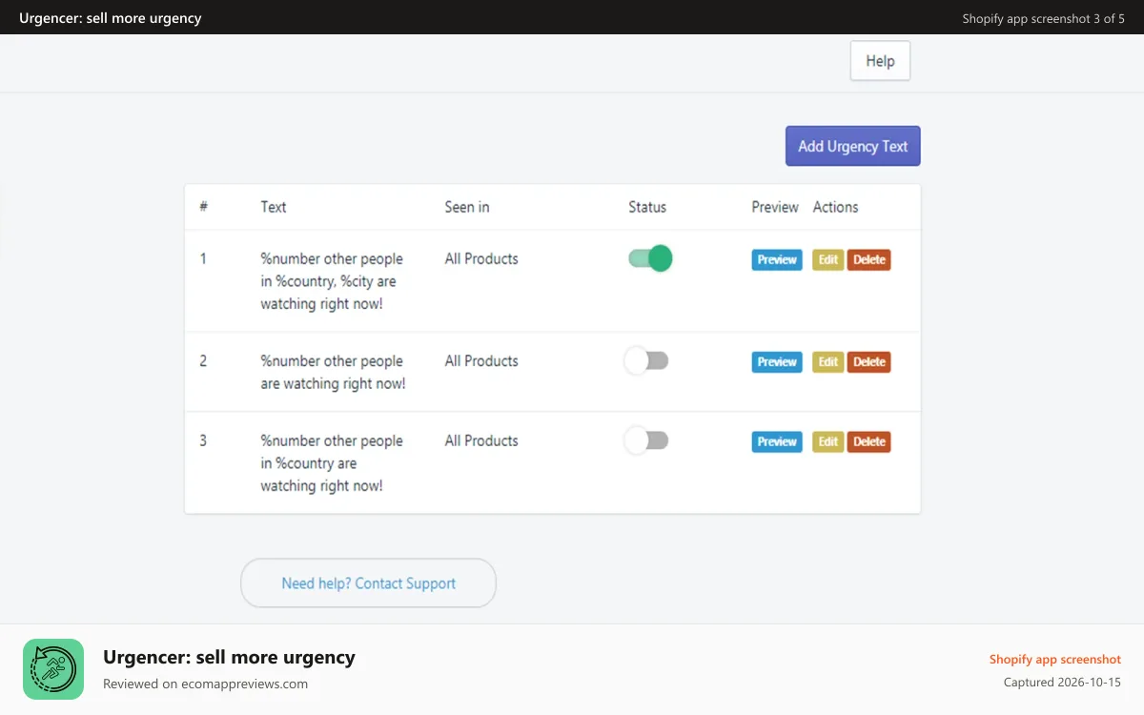Click the Add Urgency Text button
Image resolution: width=1144 pixels, height=715 pixels.
click(853, 146)
